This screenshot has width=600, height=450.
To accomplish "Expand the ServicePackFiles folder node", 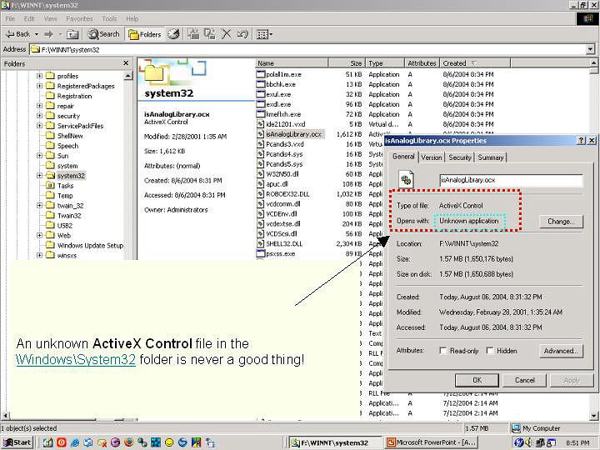I will click(39, 126).
